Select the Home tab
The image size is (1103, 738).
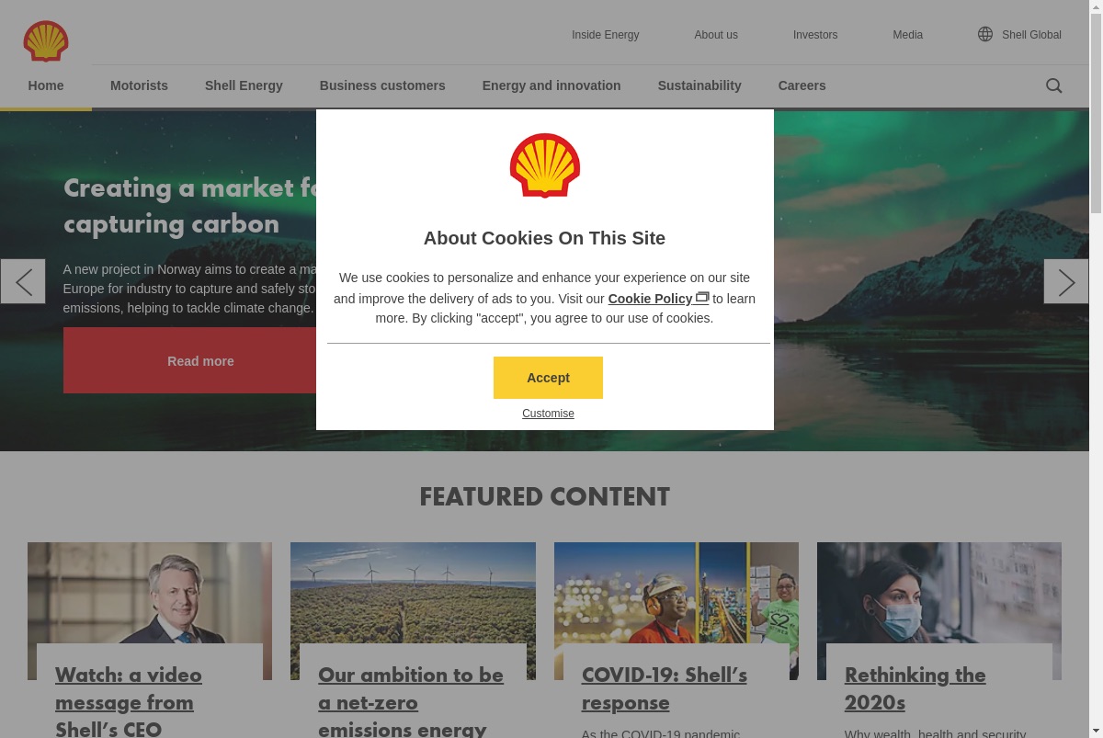pos(46,85)
